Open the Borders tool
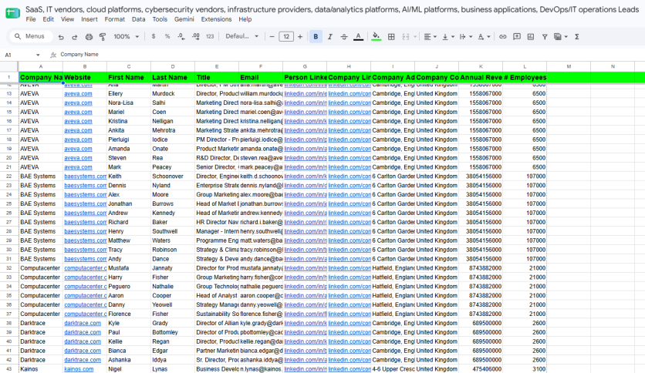The height and width of the screenshot is (373, 645). point(391,36)
